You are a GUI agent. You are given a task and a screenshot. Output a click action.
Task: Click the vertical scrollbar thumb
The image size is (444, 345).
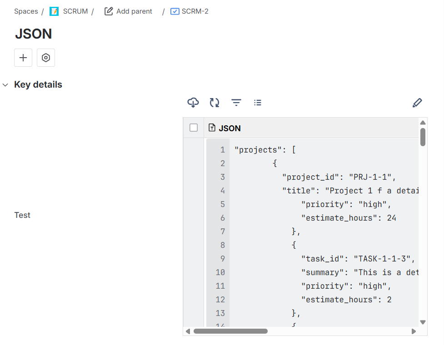coord(423,137)
